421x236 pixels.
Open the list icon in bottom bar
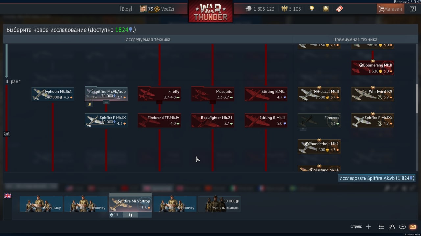381,227
